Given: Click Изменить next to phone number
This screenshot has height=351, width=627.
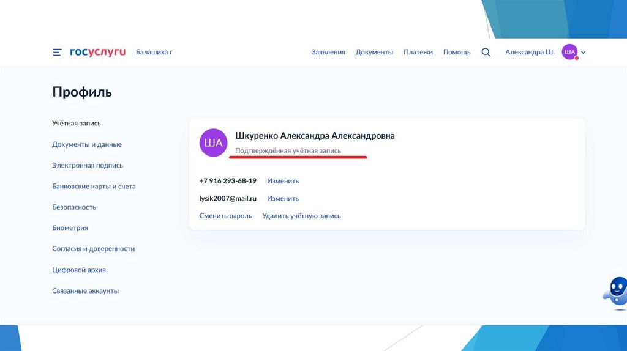Looking at the screenshot, I should click(x=283, y=181).
